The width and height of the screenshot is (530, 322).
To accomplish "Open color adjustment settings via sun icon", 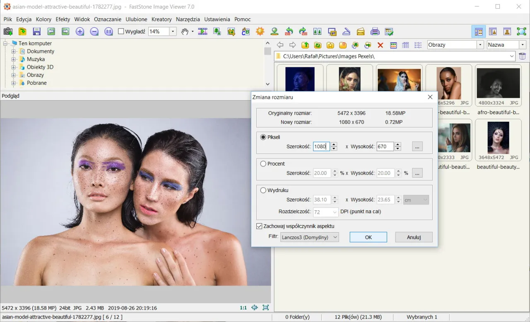I will pos(260,31).
